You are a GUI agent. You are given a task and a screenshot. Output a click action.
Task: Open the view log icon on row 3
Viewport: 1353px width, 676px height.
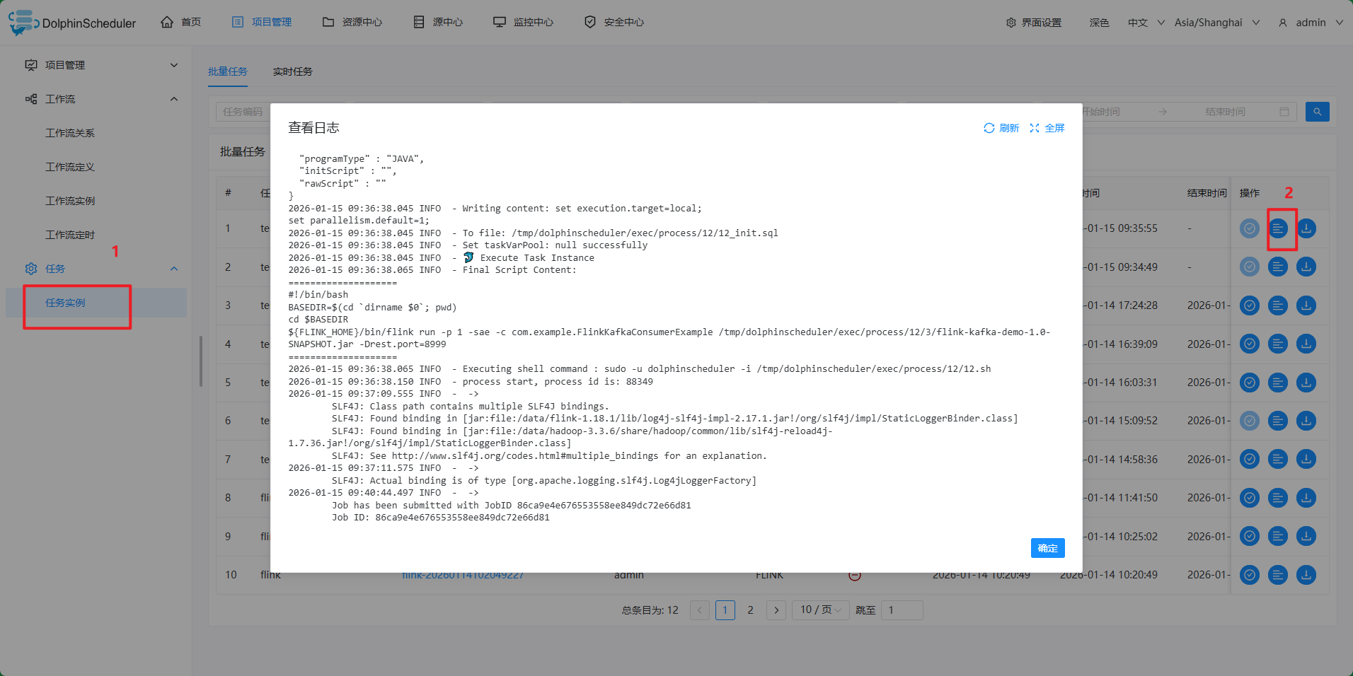click(x=1277, y=305)
